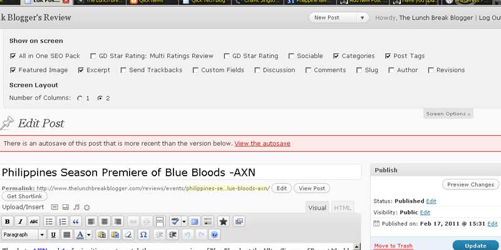Open the Paragraph format dropdown
501x250 pixels.
(x=24, y=235)
